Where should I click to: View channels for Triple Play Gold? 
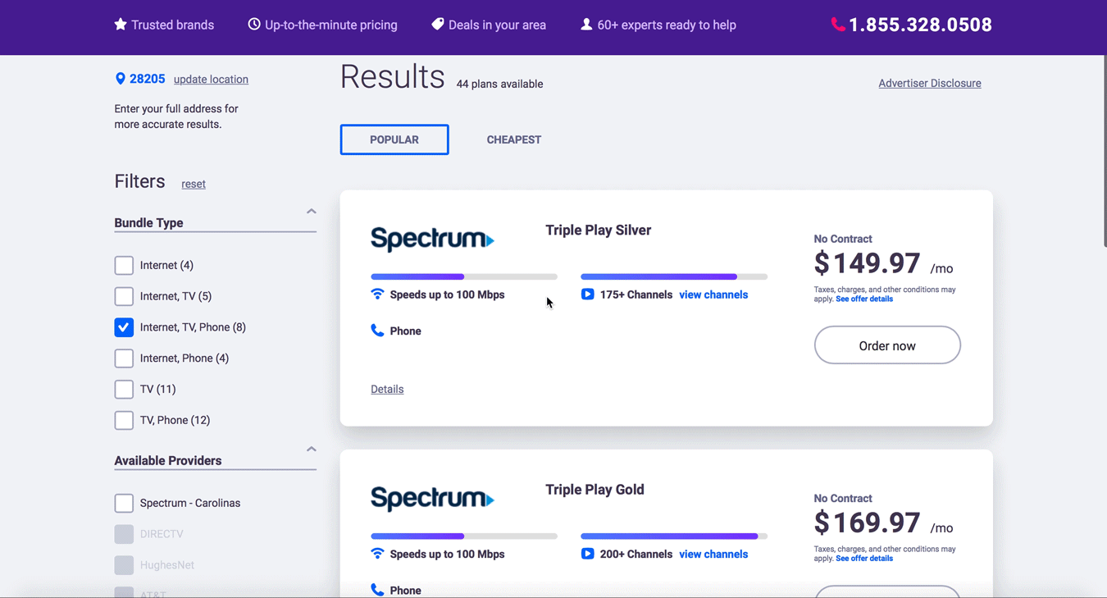tap(713, 554)
